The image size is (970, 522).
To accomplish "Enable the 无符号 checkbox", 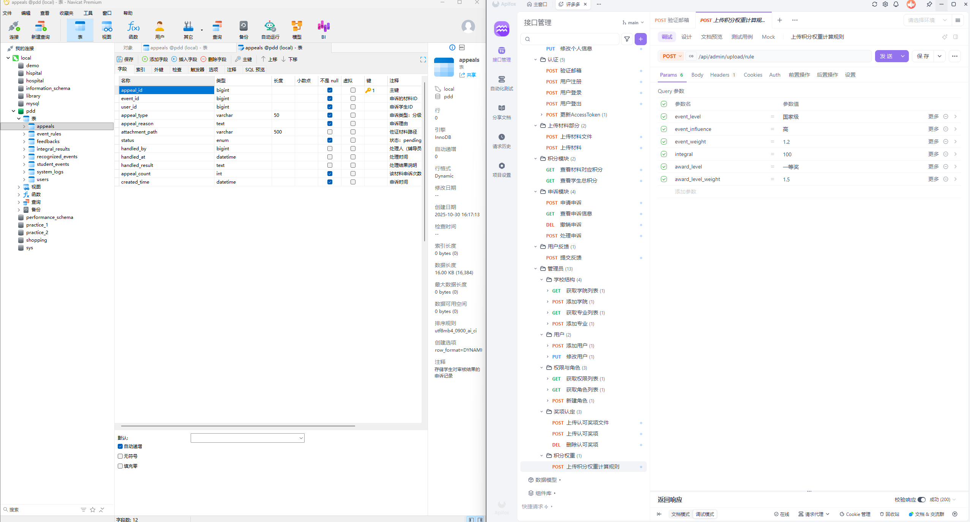I will 120,456.
